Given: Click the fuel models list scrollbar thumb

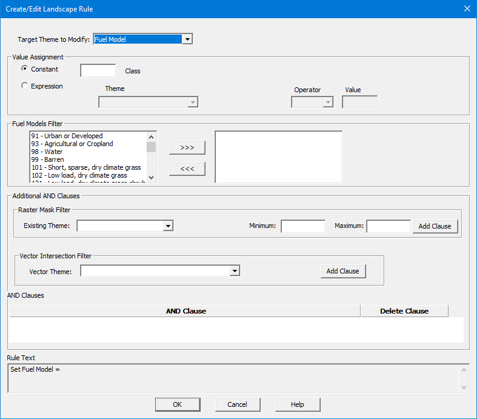Looking at the screenshot, I should click(x=151, y=147).
